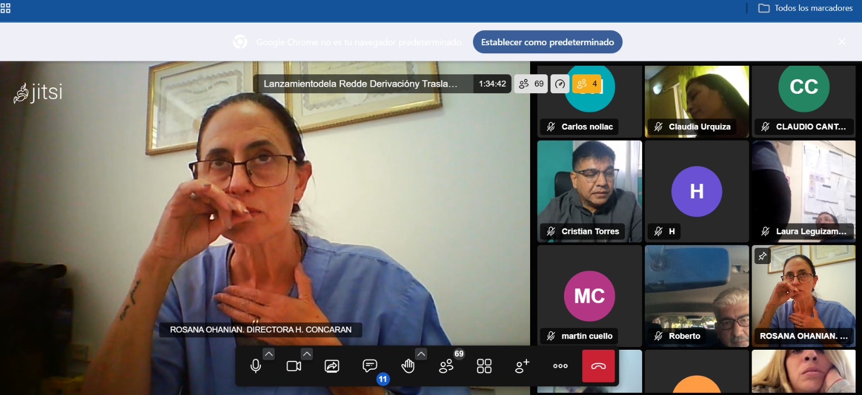Start screen sharing from toolbar
The height and width of the screenshot is (395, 862).
click(x=332, y=366)
